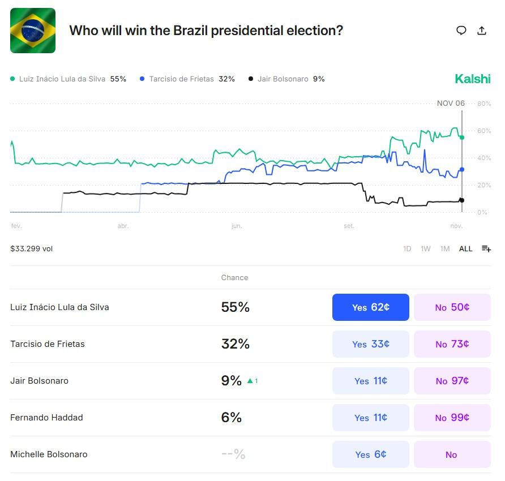Toggle blue Tarcisio de Frietas legend dot
Image resolution: width=505 pixels, height=481 pixels.
coord(142,79)
